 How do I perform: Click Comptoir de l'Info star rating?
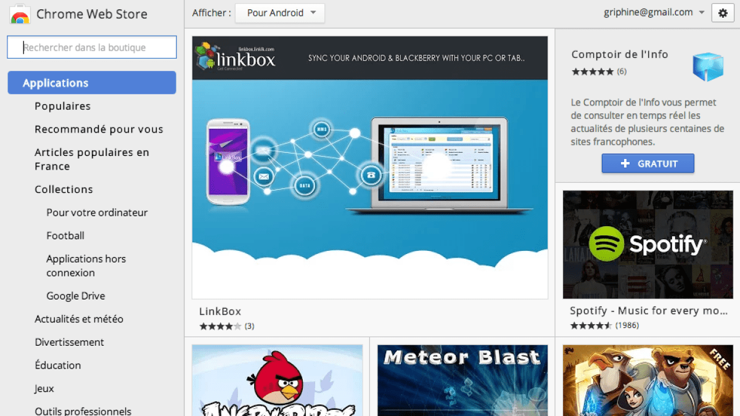[x=592, y=71]
